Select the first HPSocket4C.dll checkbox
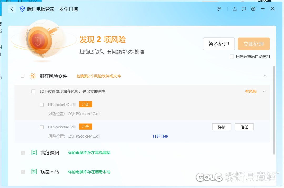Image resolution: width=284 pixels, height=188 pixels. point(42,105)
